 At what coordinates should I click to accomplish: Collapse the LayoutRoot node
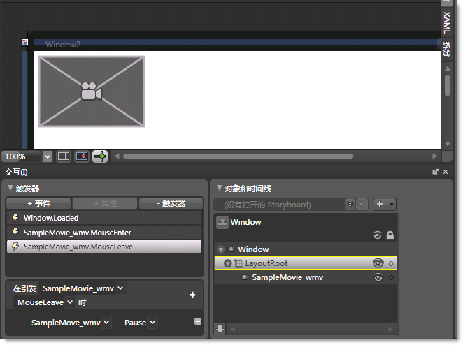[x=228, y=263]
